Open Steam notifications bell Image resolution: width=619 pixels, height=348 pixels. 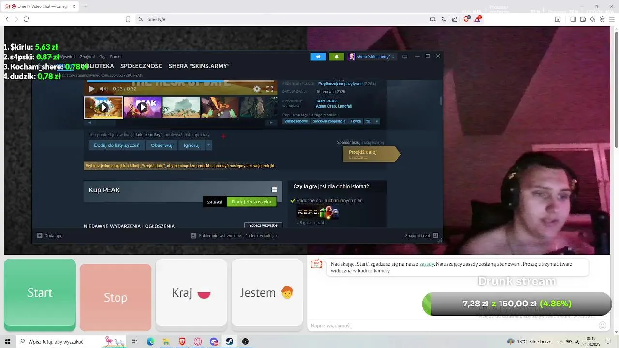click(337, 57)
